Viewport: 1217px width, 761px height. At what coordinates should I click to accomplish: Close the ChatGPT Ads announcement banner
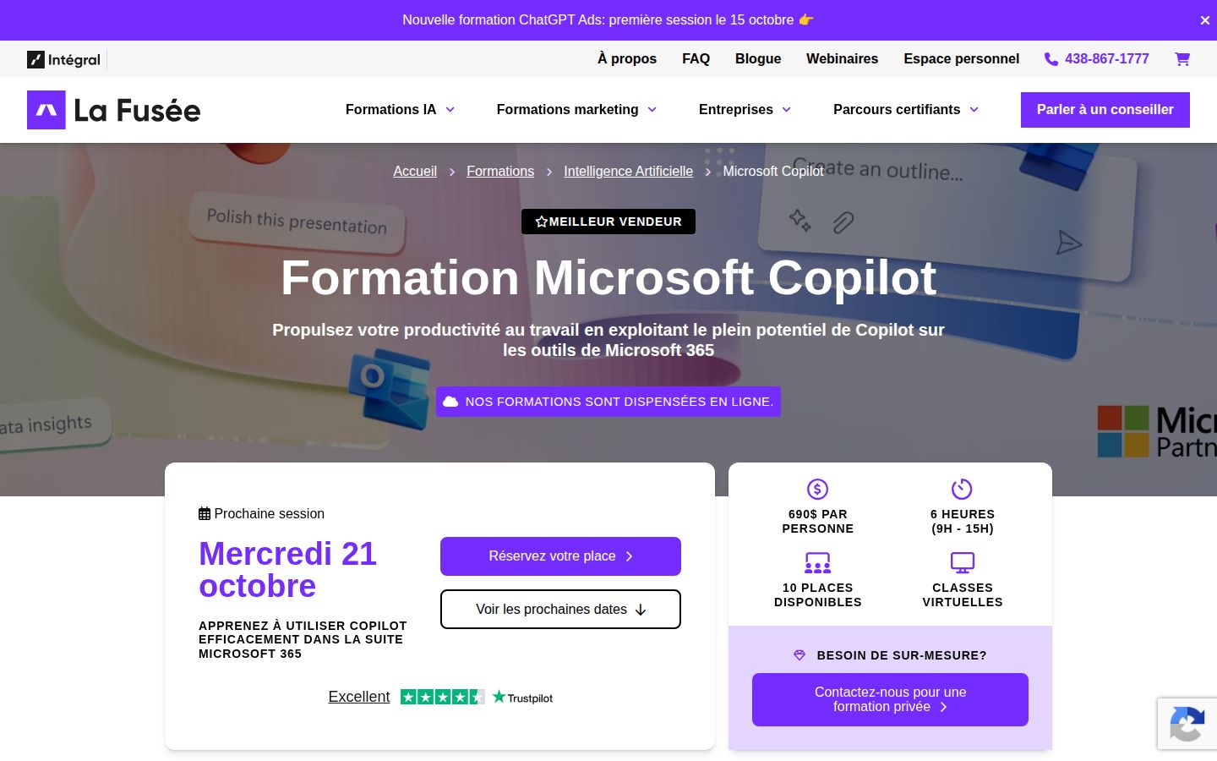[1205, 20]
